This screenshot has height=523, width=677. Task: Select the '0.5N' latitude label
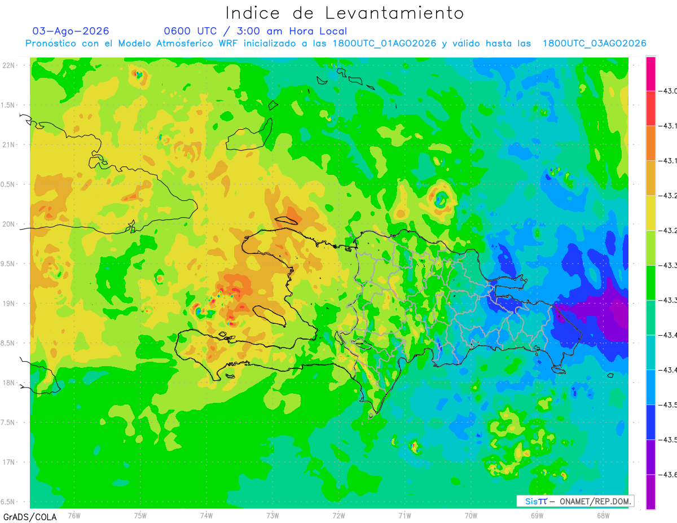click(8, 184)
